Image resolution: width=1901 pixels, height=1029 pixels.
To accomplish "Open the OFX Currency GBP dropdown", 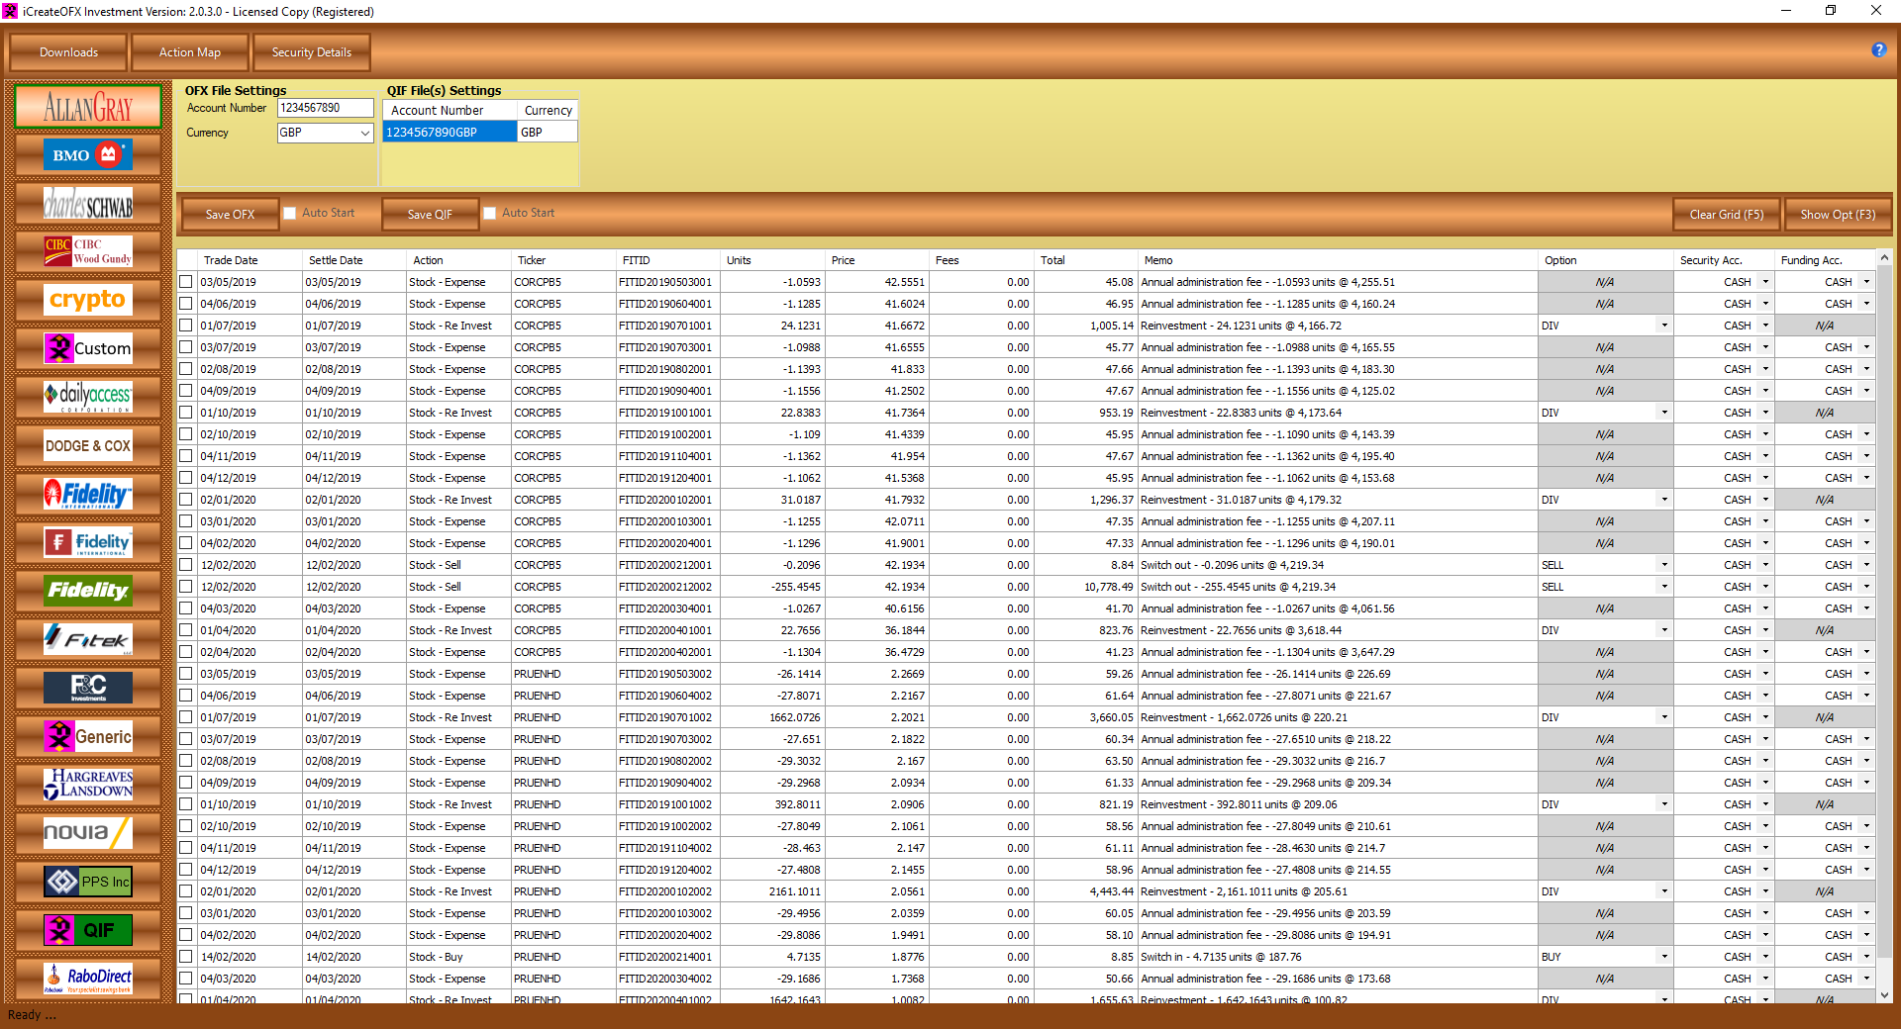I will (x=364, y=132).
